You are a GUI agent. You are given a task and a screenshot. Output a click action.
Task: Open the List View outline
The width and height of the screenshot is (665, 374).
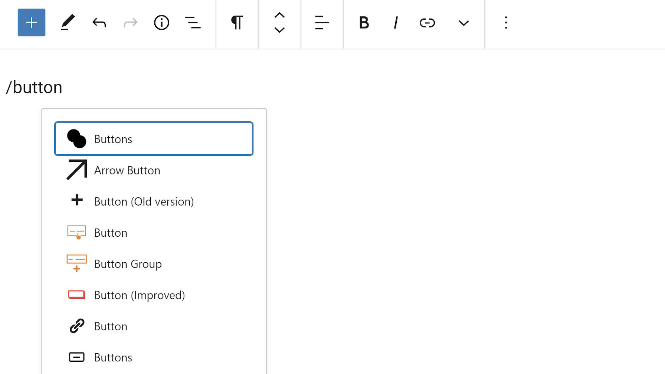point(193,23)
